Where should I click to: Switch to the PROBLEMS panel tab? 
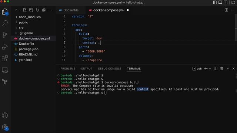pyautogui.click(x=68, y=69)
